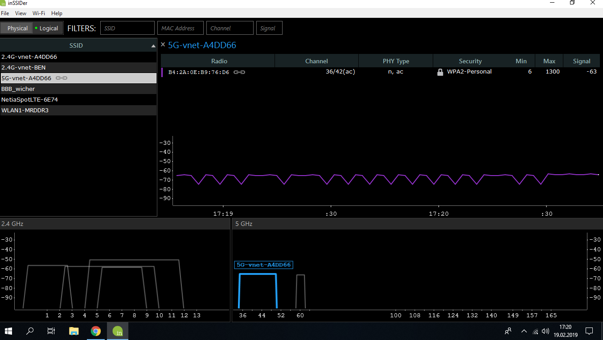Show hidden system tray icons

[x=524, y=331]
